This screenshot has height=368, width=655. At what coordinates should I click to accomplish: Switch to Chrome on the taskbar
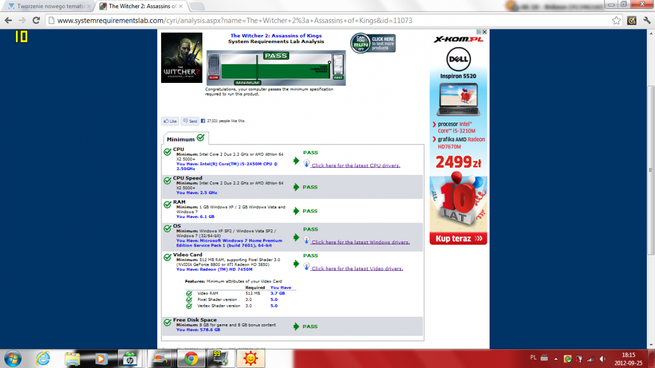tap(190, 358)
